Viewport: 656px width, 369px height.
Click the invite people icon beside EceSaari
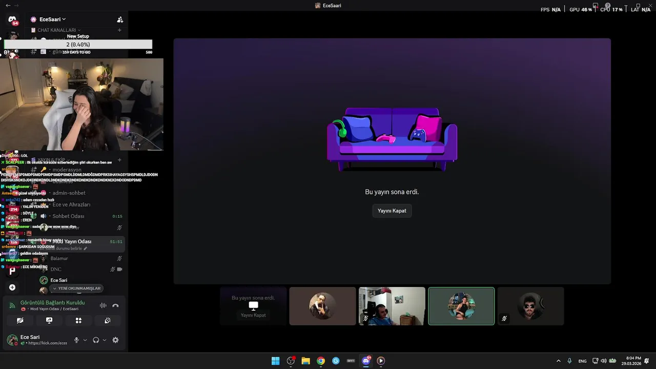[x=120, y=19]
